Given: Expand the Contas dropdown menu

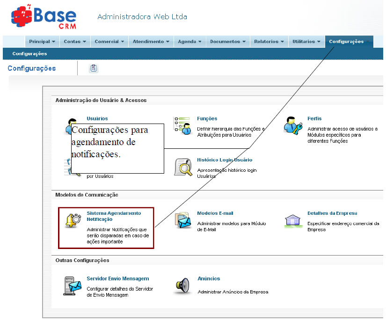Looking at the screenshot, I should coord(74,41).
